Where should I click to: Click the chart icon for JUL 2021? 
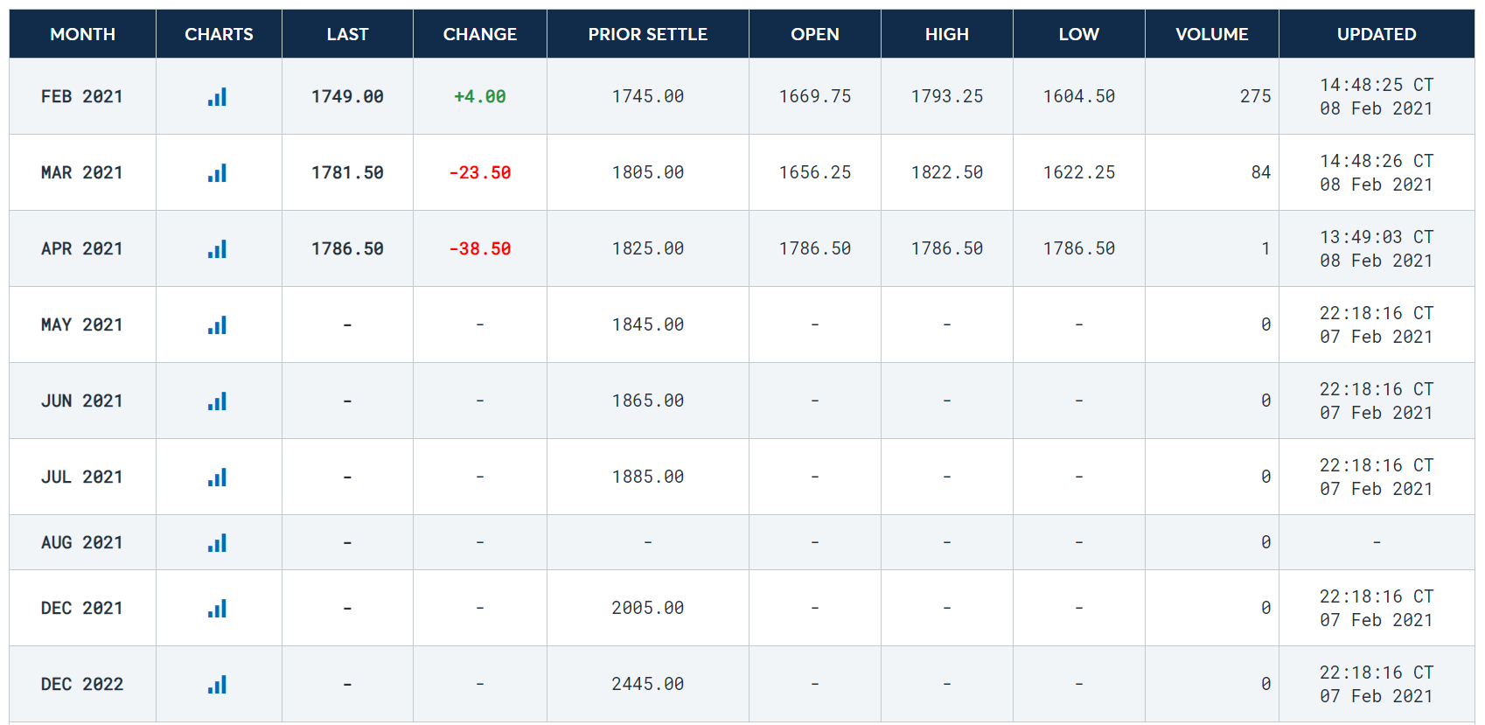218,478
